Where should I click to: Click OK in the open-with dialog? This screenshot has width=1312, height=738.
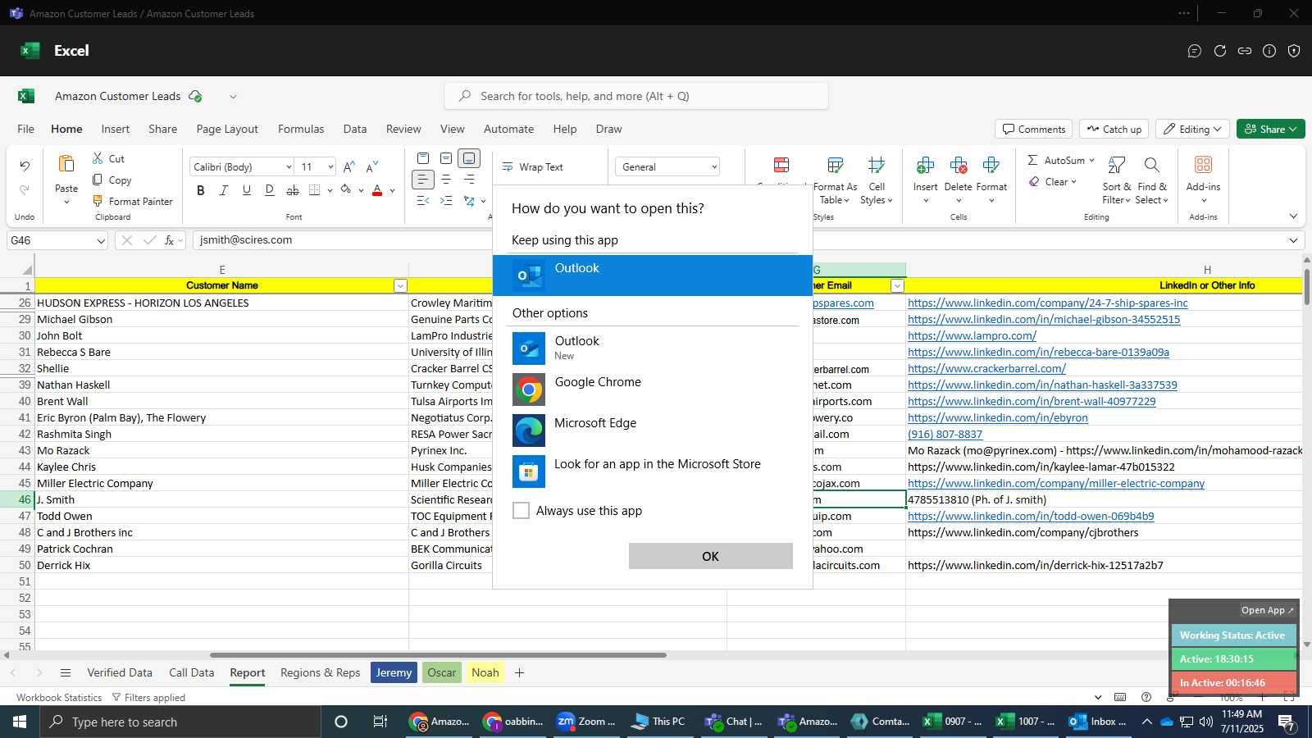pyautogui.click(x=710, y=556)
